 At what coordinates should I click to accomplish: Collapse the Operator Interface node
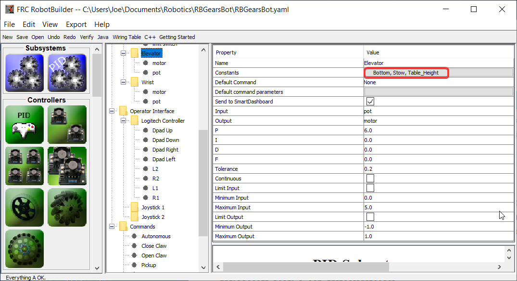click(x=112, y=111)
